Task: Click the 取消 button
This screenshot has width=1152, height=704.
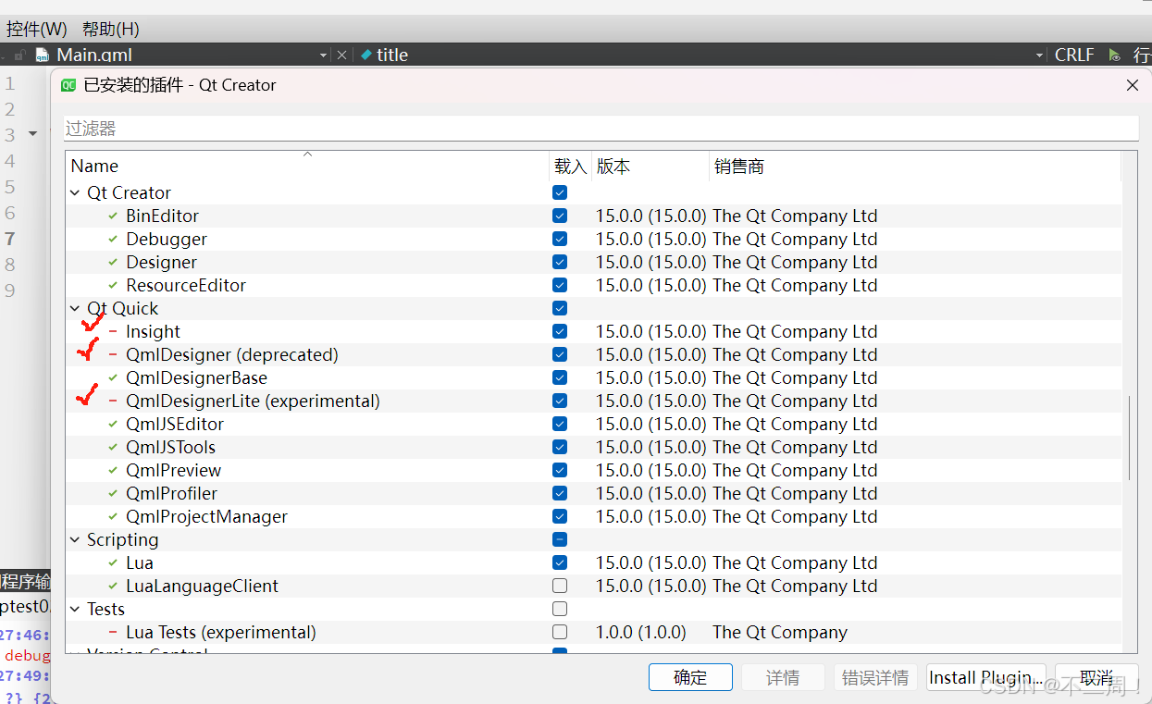Action: click(x=1097, y=677)
